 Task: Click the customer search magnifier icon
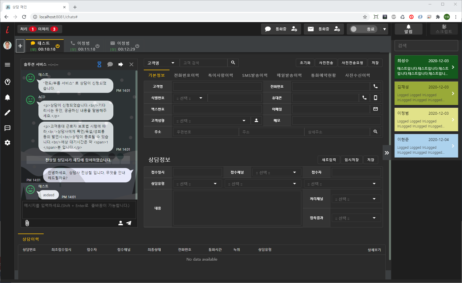click(x=233, y=63)
